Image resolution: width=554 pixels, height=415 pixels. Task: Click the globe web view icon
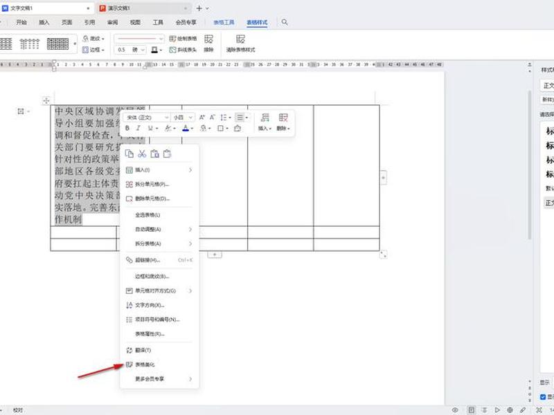[510, 409]
